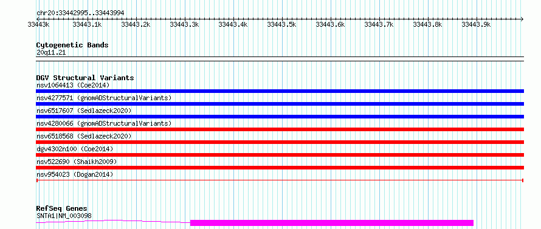Click the blue bar under nsv4277571
This screenshot has width=541, height=229.
coord(280,104)
